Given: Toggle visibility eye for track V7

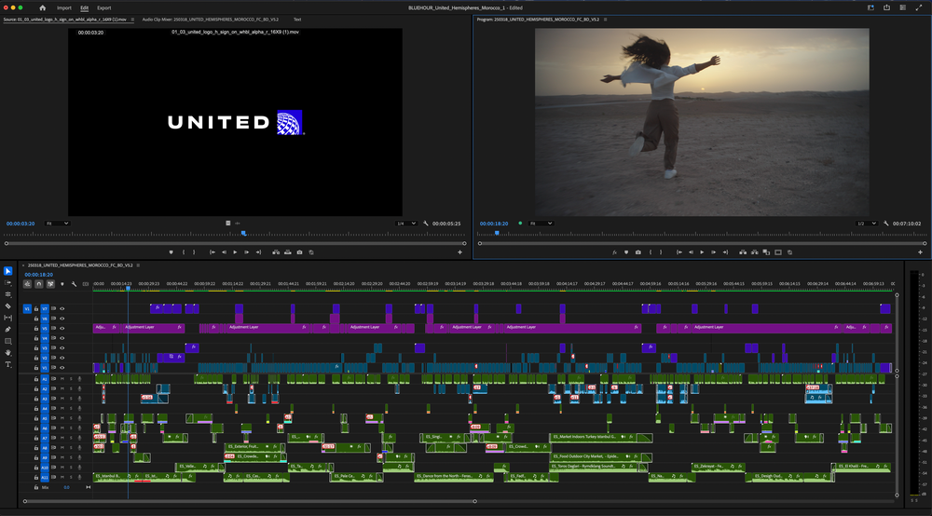Looking at the screenshot, I should pyautogui.click(x=62, y=309).
